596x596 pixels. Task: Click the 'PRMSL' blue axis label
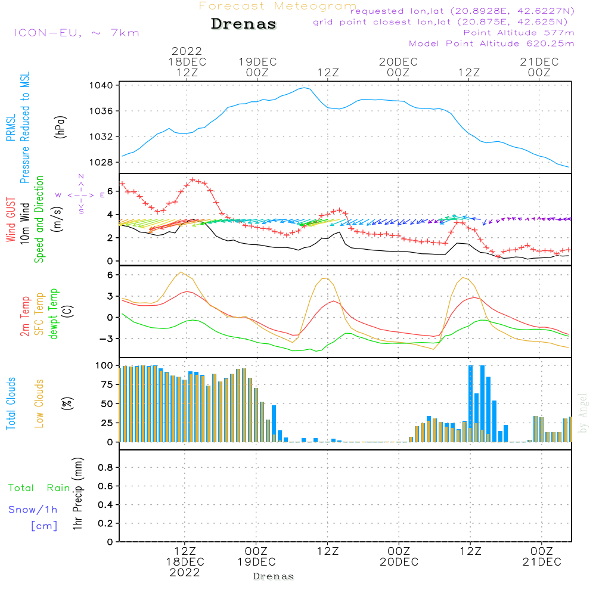11,128
